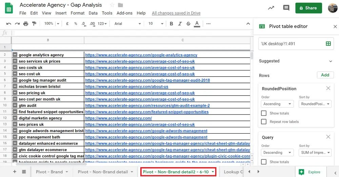Click the green Share button

click(x=308, y=8)
